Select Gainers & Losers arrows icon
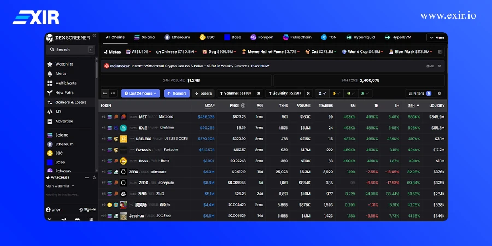This screenshot has height=246, width=492. pos(50,102)
